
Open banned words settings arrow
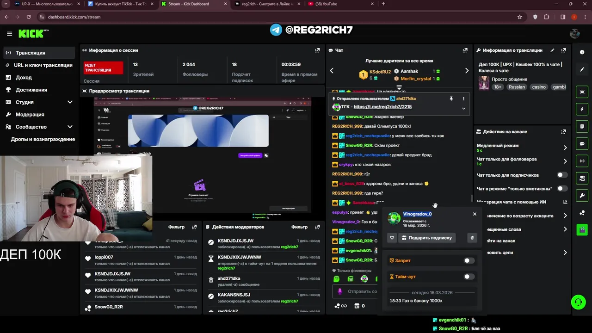(565, 229)
